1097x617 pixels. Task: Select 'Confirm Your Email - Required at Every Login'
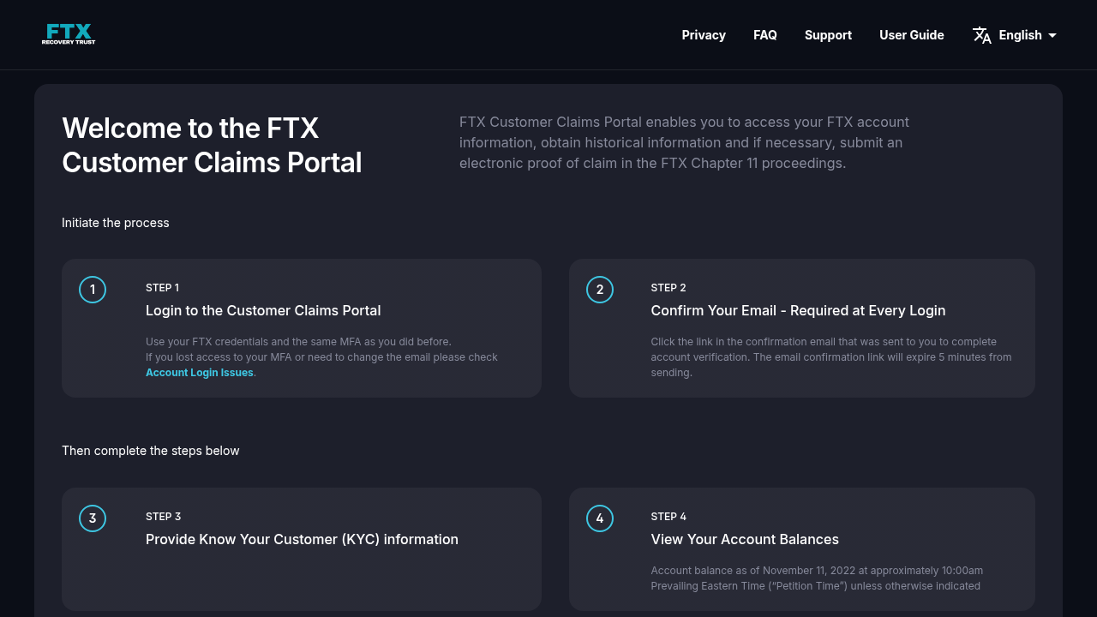click(x=798, y=310)
